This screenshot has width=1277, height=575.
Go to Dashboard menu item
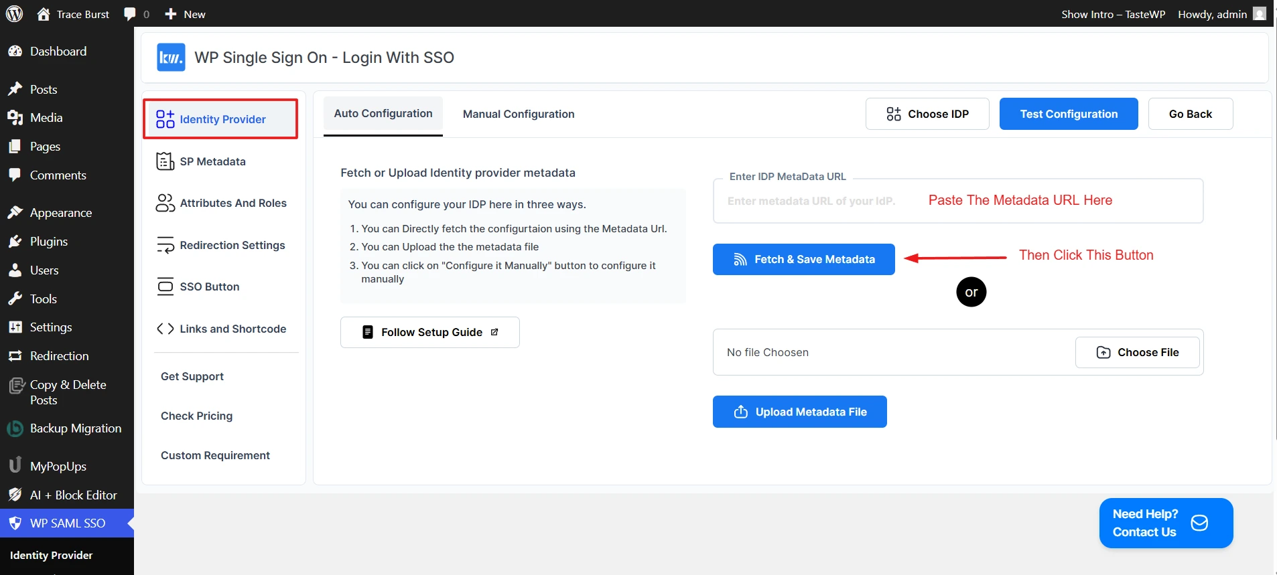(x=67, y=52)
